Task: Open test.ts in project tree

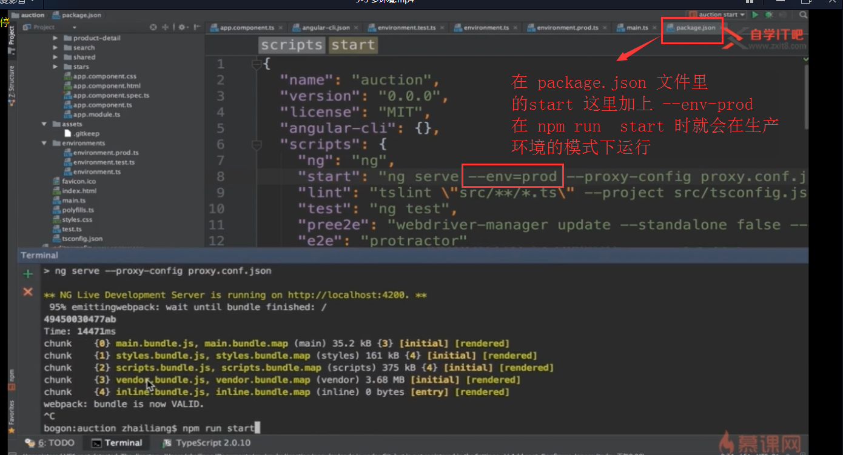Action: (67, 230)
